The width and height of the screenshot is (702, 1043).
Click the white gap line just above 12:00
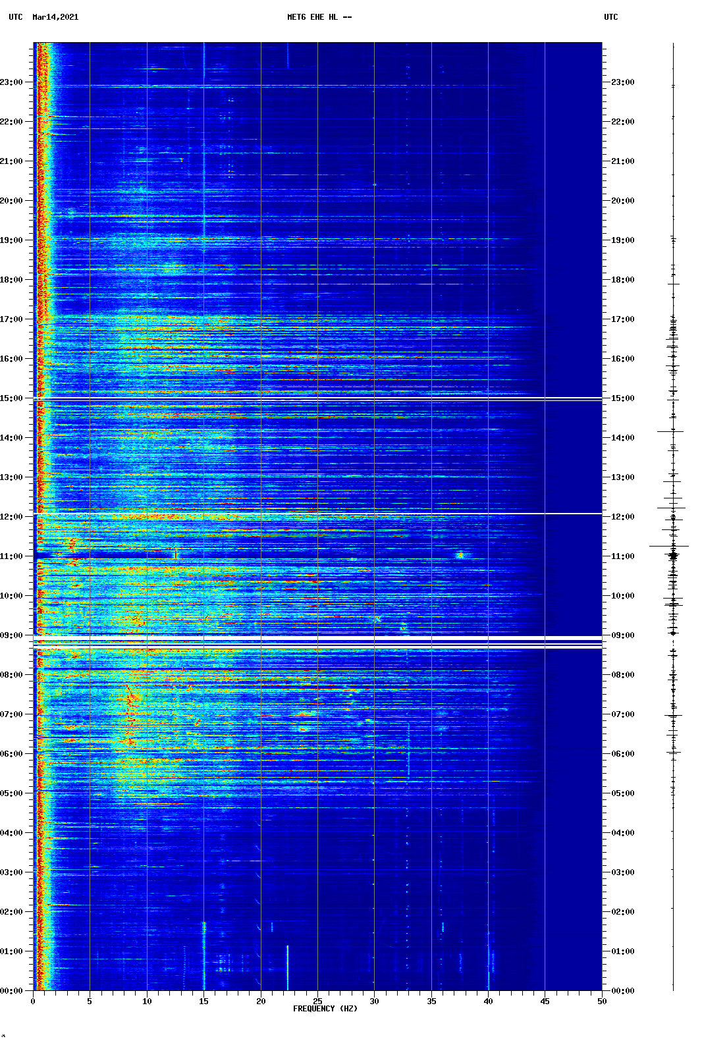pyautogui.click(x=317, y=514)
